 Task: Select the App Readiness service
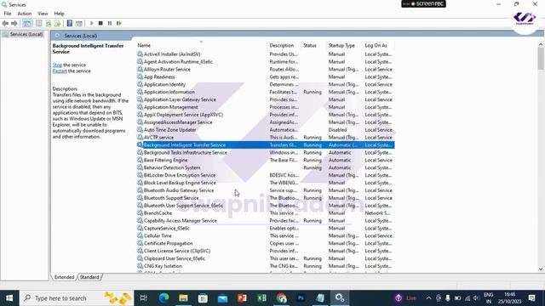[x=265, y=77]
